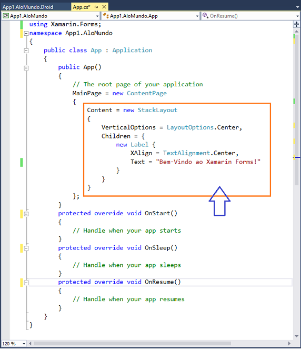Collapse the public class App block

pyautogui.click(x=26, y=51)
